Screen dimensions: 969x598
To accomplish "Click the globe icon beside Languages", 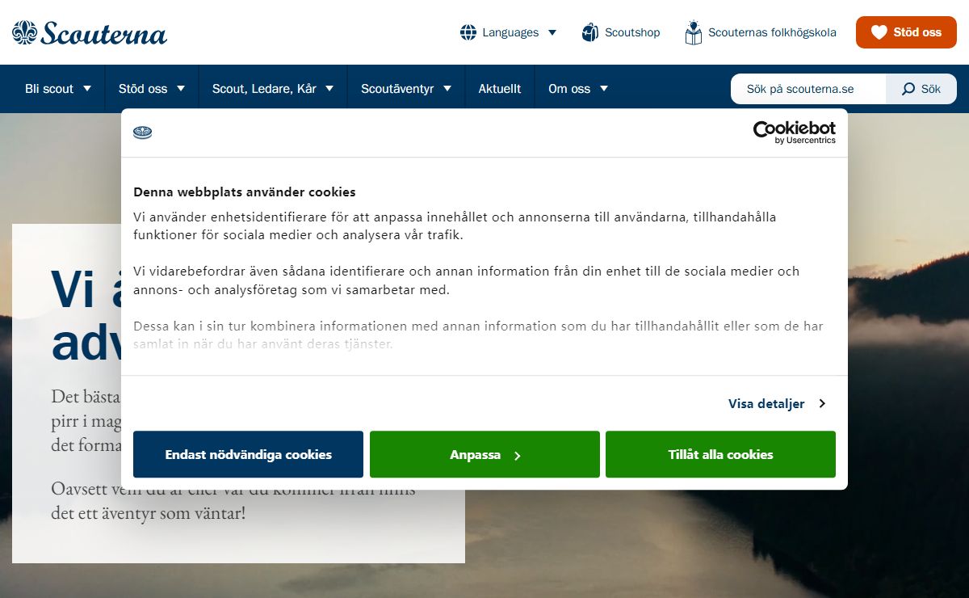I will tap(468, 32).
